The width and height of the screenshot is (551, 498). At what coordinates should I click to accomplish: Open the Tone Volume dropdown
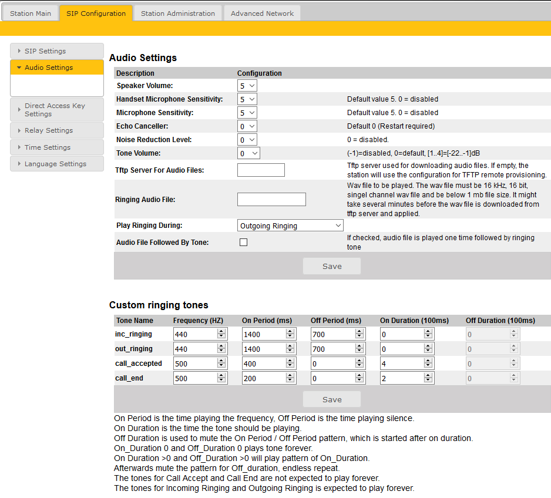[248, 153]
